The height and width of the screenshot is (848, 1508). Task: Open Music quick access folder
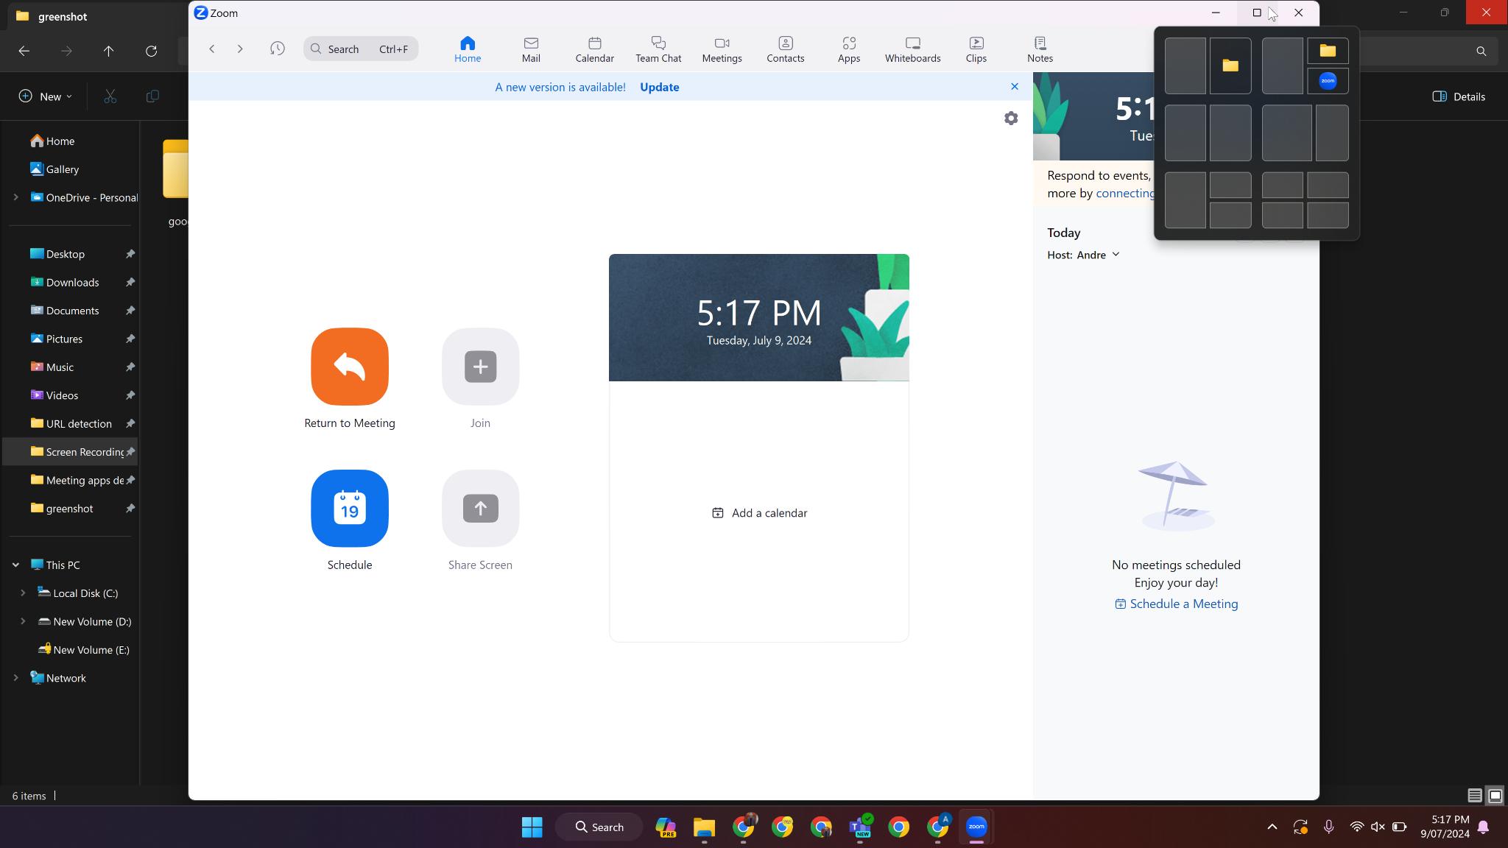(60, 367)
